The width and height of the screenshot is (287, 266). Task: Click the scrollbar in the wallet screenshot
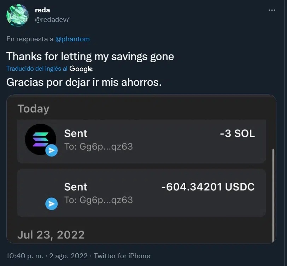273,194
